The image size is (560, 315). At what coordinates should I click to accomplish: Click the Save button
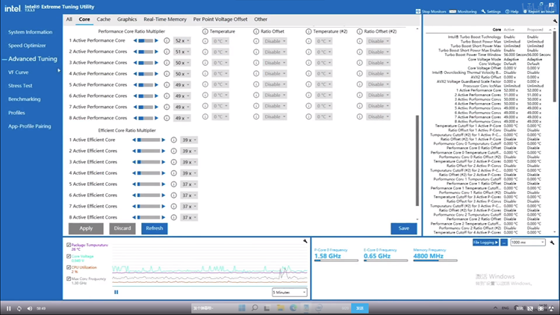403,228
